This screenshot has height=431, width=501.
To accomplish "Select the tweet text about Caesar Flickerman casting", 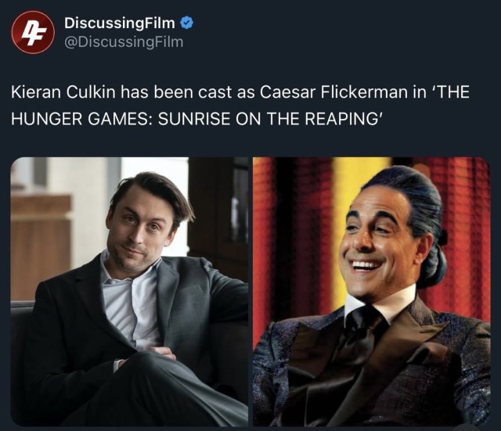I will (240, 106).
